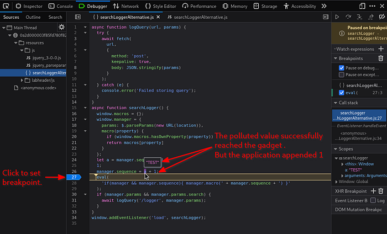Close the pretty-printed searchLoggerAlternative.js tab
The height and width of the screenshot is (234, 387).
[158, 17]
